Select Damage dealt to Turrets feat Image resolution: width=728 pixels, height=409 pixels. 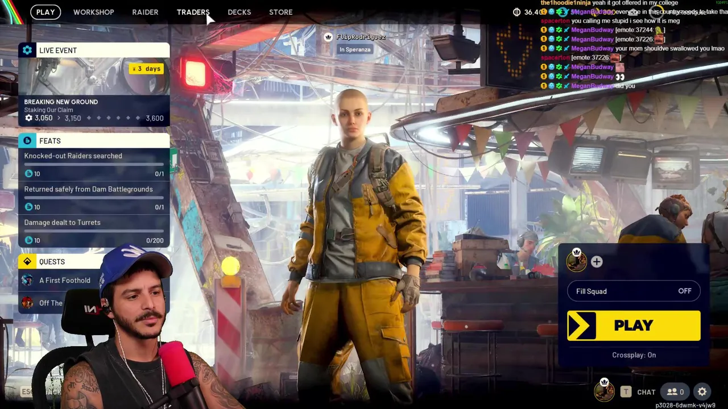pos(94,231)
